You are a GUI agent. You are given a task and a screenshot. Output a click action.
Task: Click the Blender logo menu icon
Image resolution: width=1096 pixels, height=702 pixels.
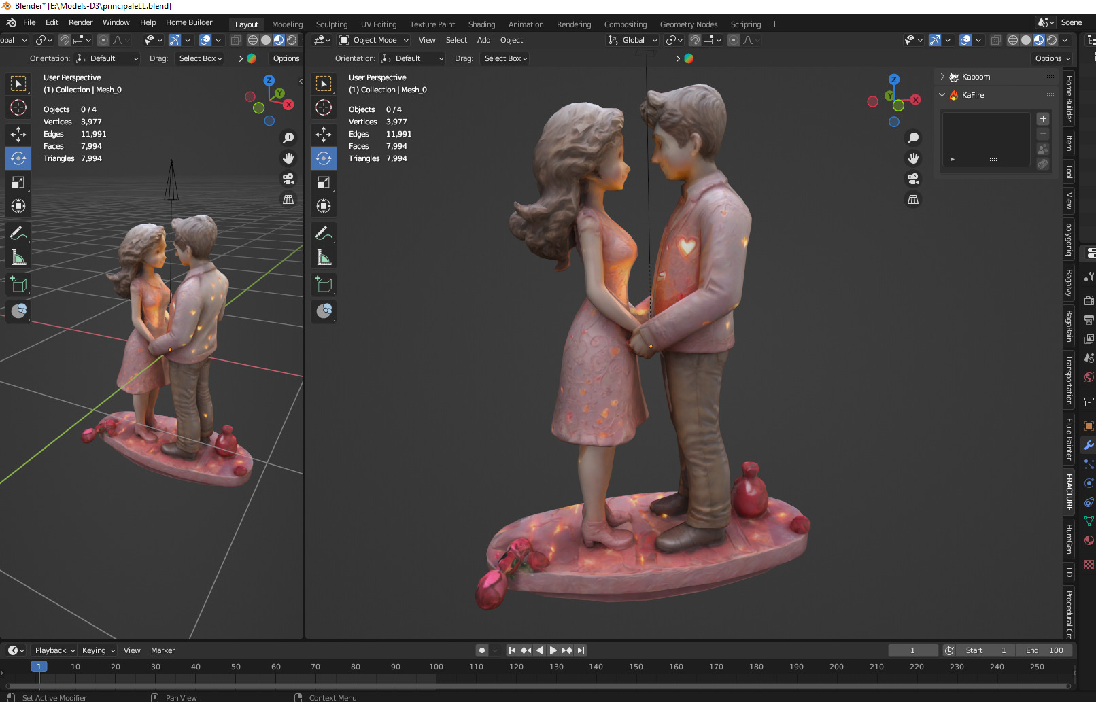(x=11, y=22)
